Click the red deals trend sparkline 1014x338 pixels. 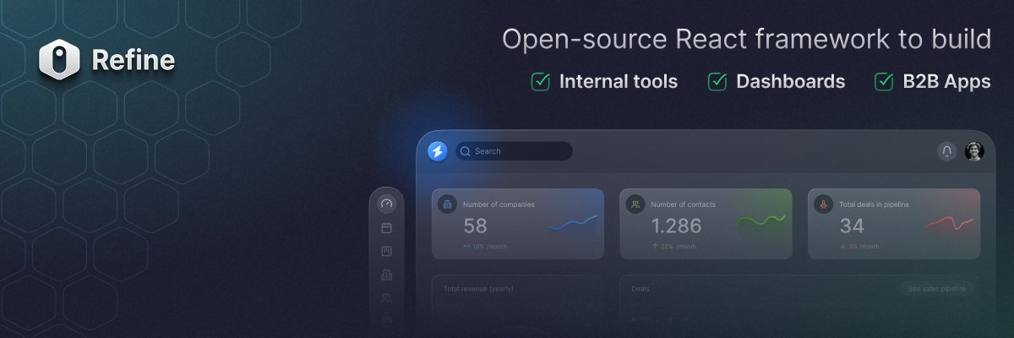[x=949, y=223]
